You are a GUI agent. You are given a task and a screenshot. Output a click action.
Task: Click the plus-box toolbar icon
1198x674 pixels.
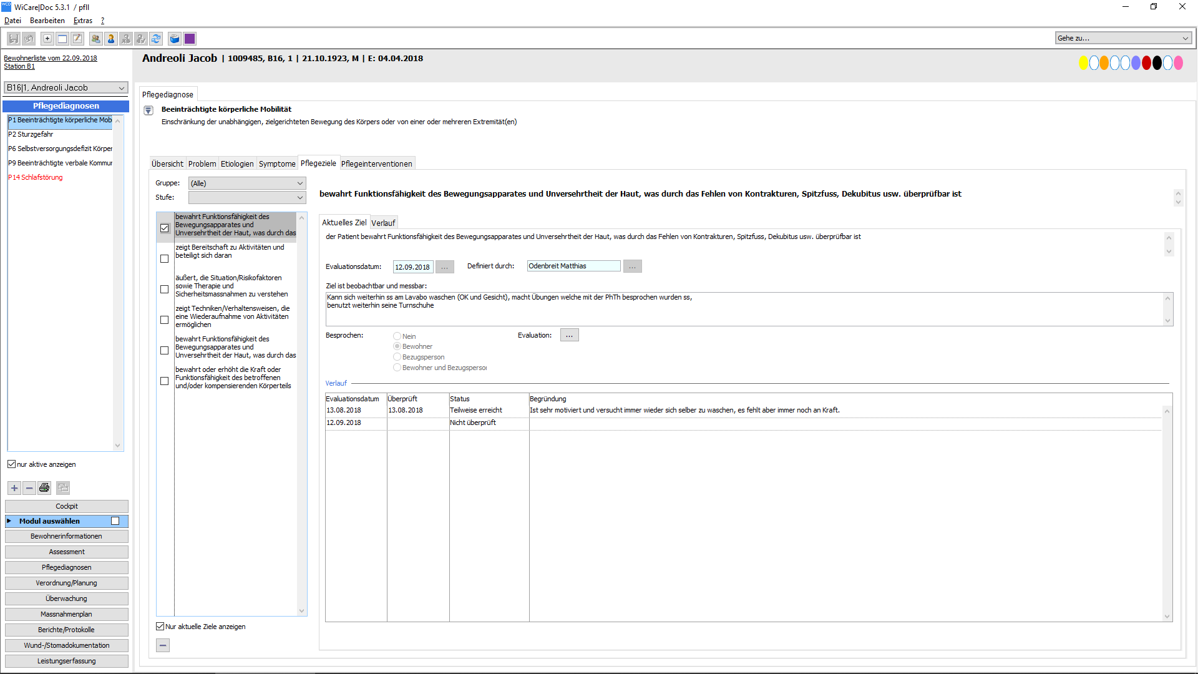(47, 39)
